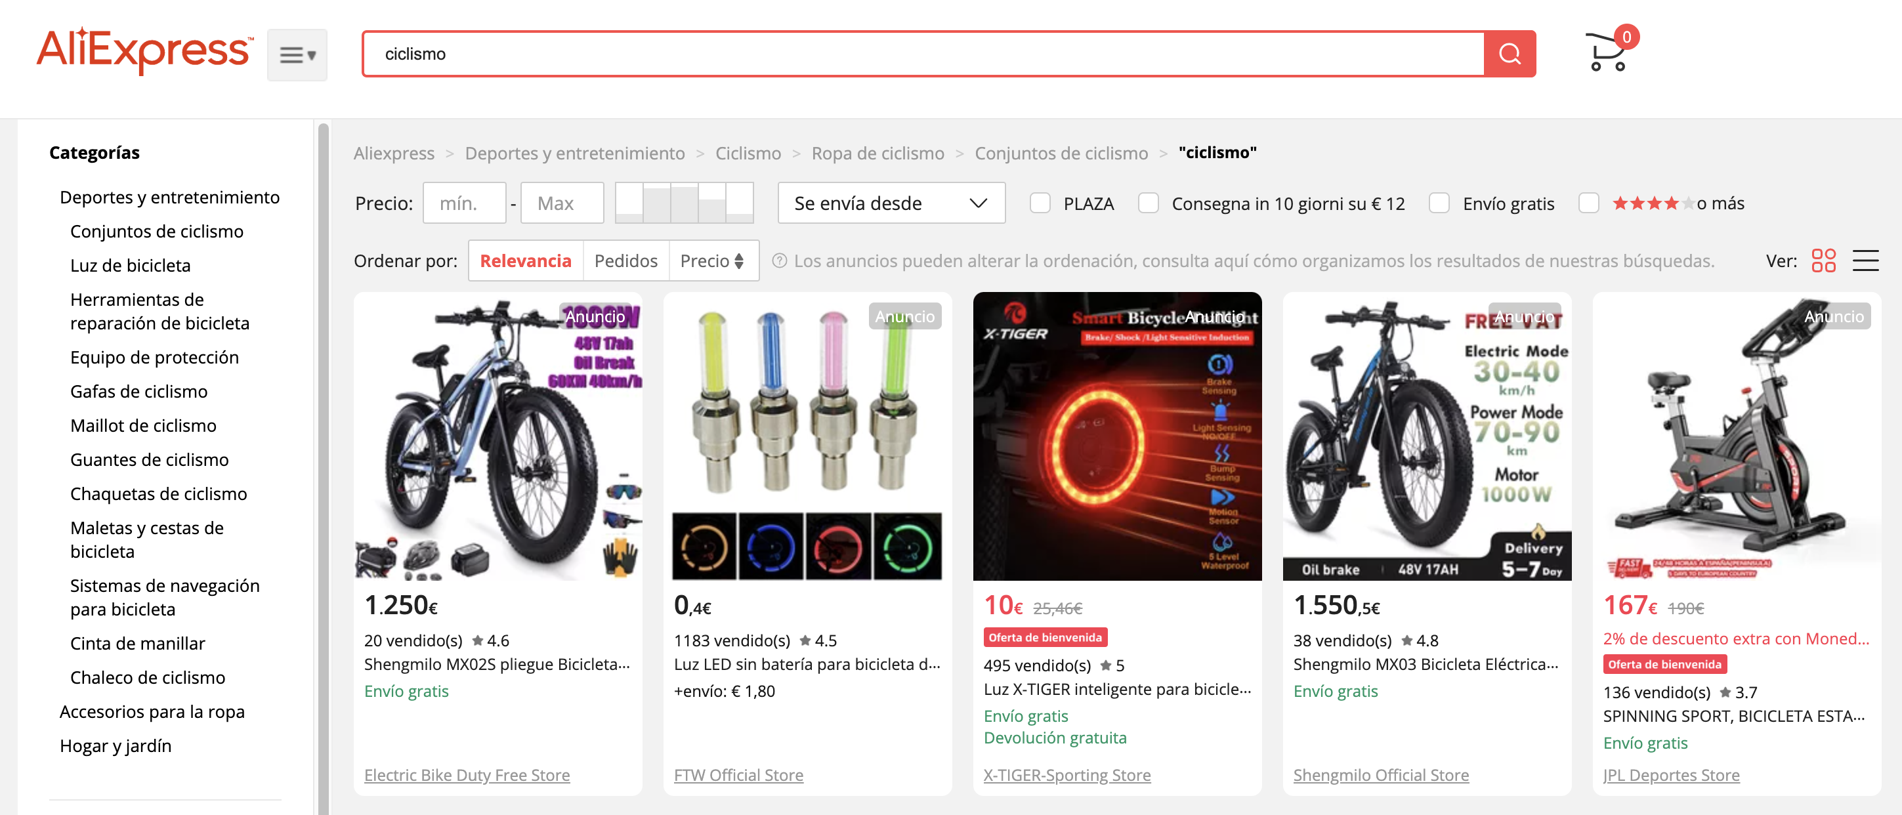This screenshot has width=1902, height=815.
Task: Go to Aliexpress breadcrumb
Action: click(x=394, y=153)
